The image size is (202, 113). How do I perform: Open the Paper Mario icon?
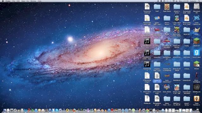pyautogui.click(x=167, y=7)
